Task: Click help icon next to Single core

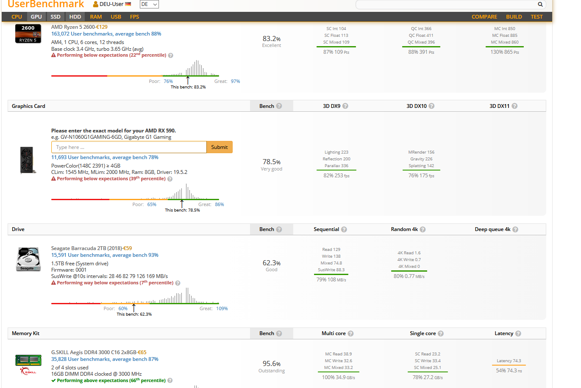Action: [x=441, y=333]
